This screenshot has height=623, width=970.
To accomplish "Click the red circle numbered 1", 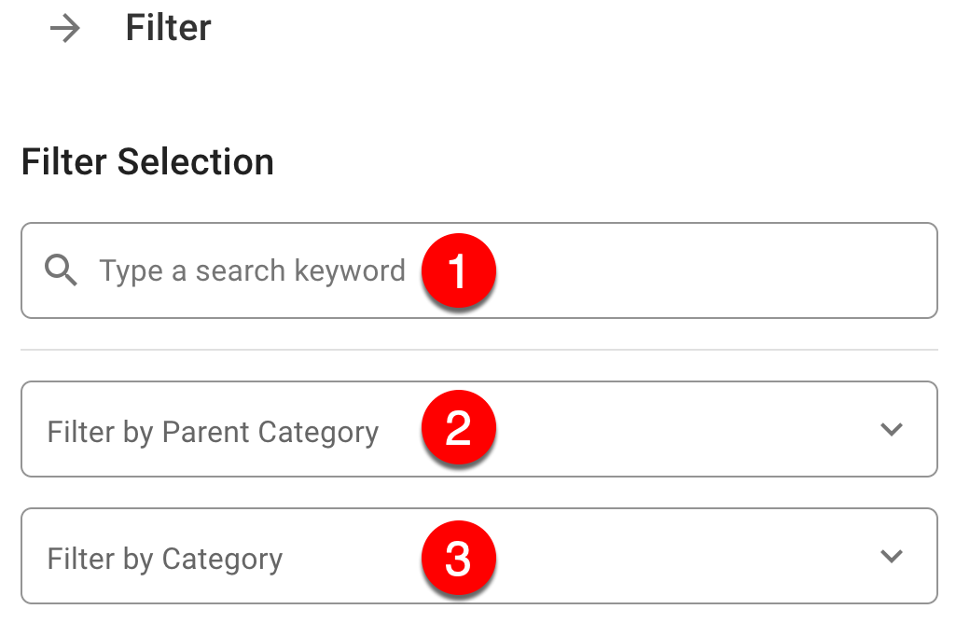I will [458, 271].
